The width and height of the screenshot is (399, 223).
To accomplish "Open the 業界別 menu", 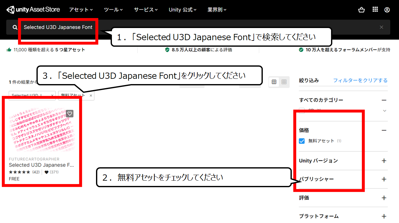I will [217, 10].
